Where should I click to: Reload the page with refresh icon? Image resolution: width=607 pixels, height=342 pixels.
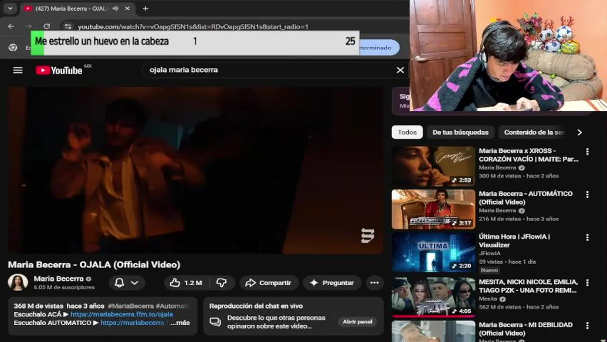47,27
